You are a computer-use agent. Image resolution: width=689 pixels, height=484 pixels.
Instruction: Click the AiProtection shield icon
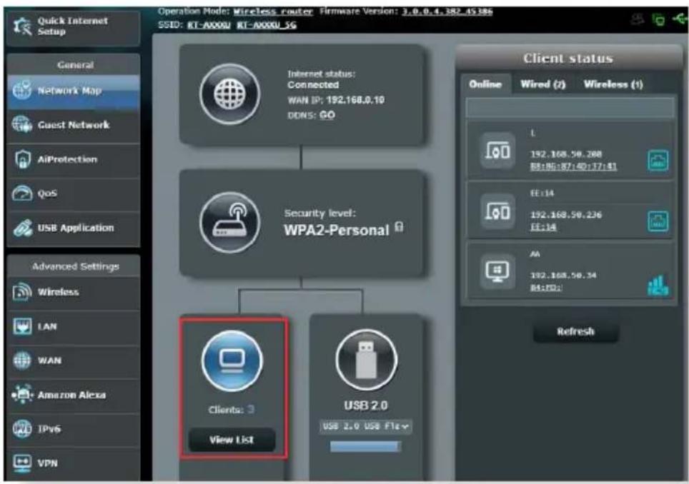[22, 159]
